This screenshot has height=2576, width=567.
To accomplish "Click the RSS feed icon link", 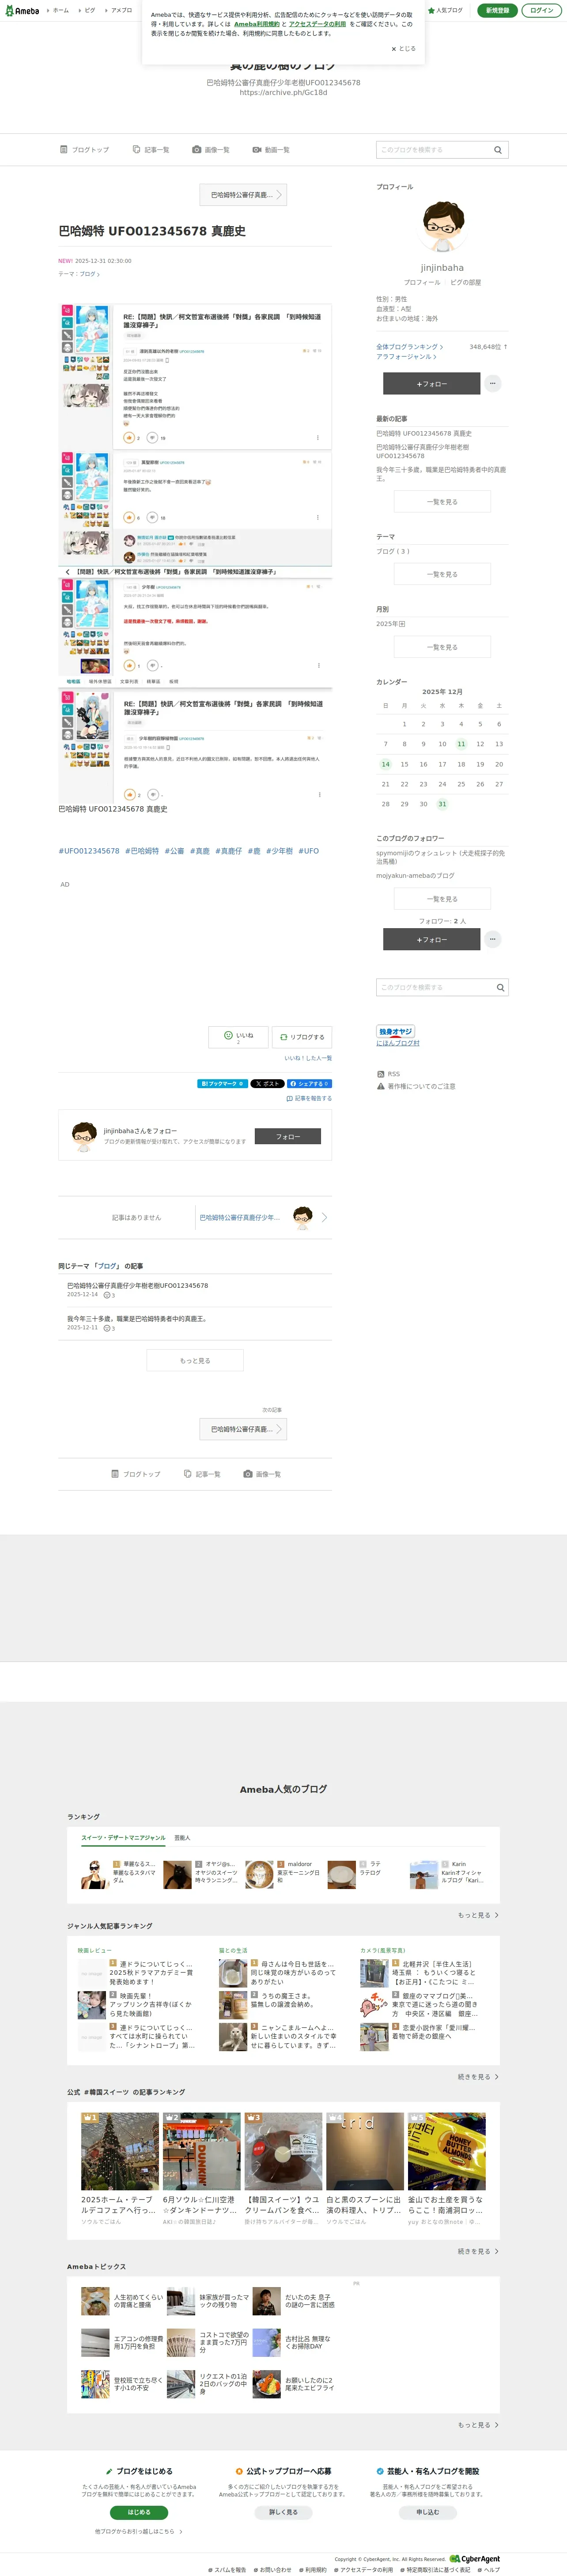I will click(x=388, y=1073).
